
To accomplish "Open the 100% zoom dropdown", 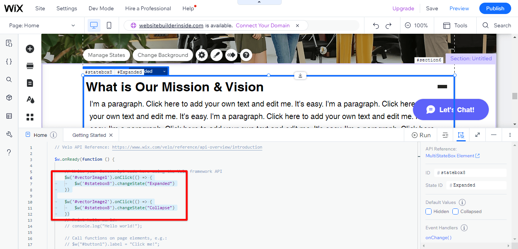I will click(x=417, y=25).
